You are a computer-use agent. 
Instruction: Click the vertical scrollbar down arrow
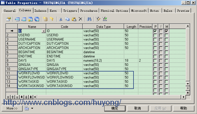pyautogui.click(x=188, y=84)
